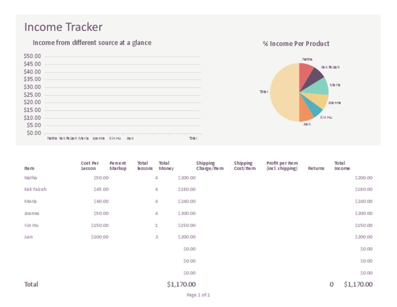Select the $1,170.00 Total Money grand total
This screenshot has width=397, height=307.
pyautogui.click(x=181, y=284)
